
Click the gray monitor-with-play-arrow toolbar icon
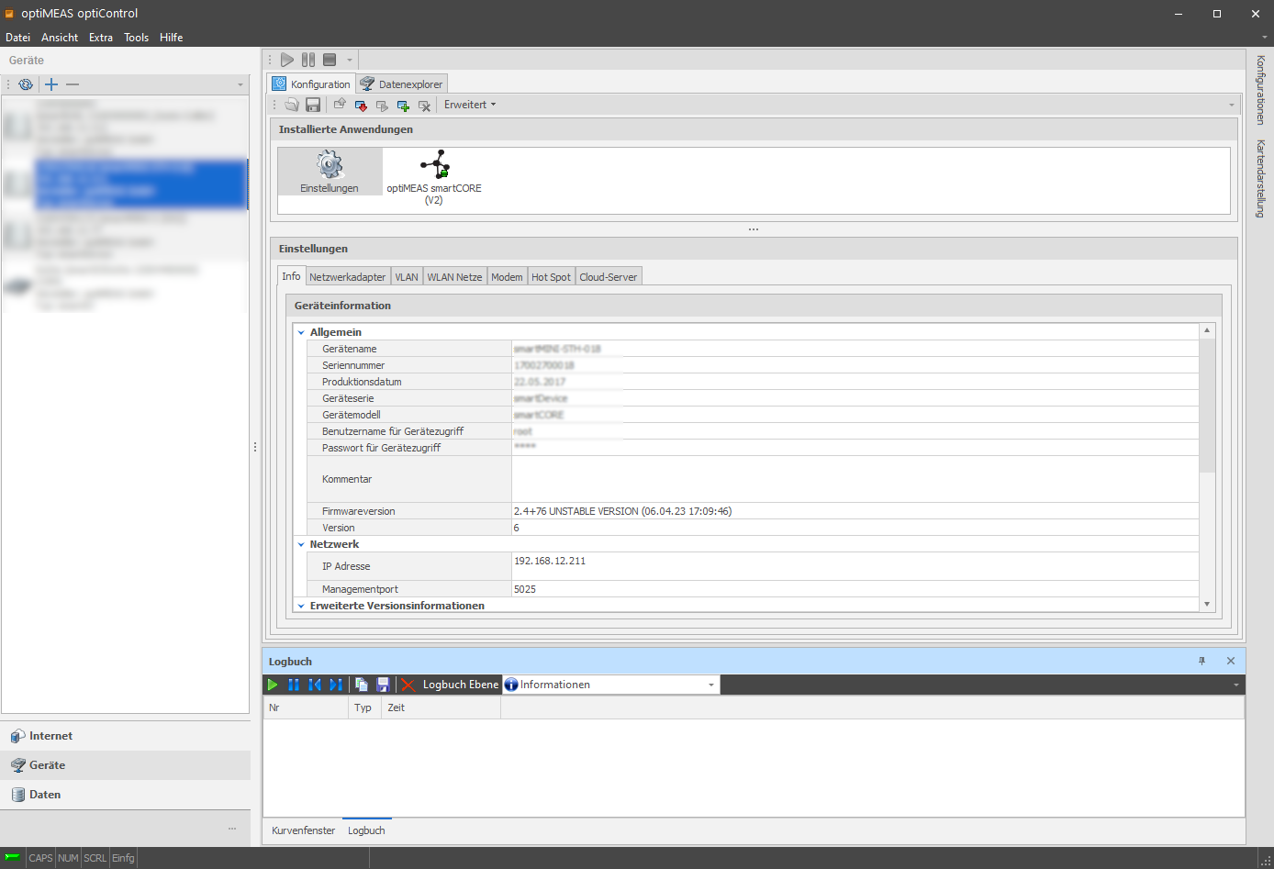pyautogui.click(x=382, y=106)
